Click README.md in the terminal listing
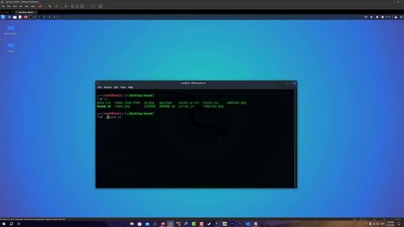Screen dimensions: 404x227 (167, 107)
